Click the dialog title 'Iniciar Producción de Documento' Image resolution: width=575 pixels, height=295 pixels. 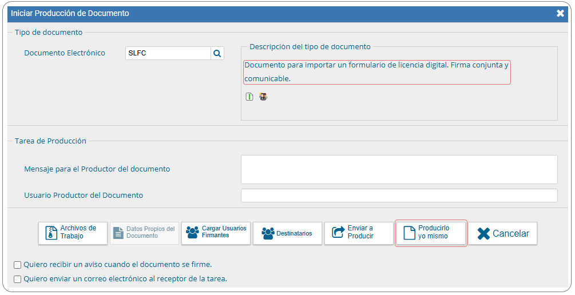(x=70, y=13)
